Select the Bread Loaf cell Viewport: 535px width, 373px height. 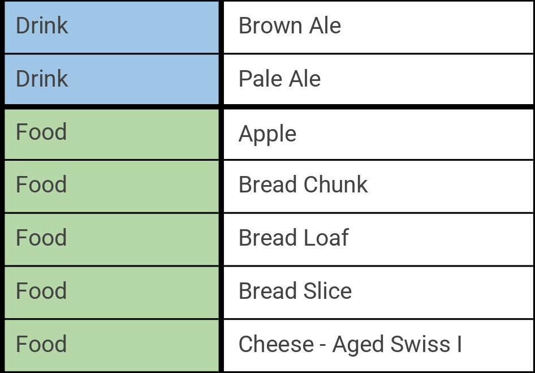[378, 239]
